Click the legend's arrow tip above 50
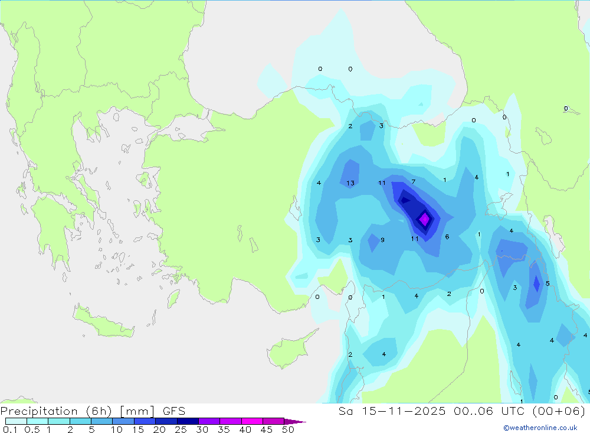This screenshot has height=433, width=590. pos(296,421)
